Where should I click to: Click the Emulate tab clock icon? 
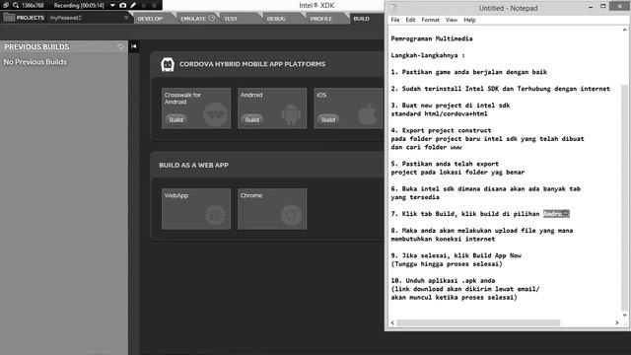click(212, 18)
